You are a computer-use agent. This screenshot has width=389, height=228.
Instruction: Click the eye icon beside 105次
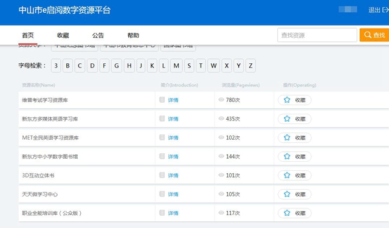click(221, 194)
